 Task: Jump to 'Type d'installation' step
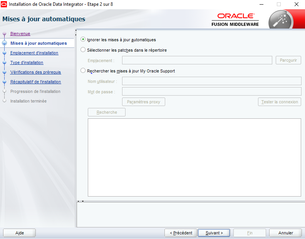pyautogui.click(x=27, y=62)
